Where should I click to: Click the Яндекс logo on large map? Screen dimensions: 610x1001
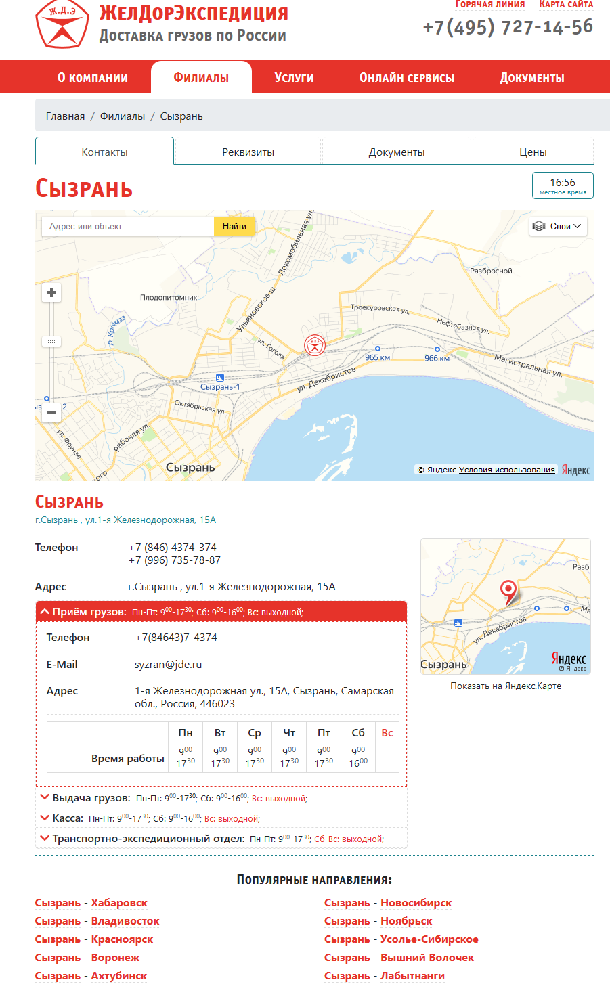(576, 470)
